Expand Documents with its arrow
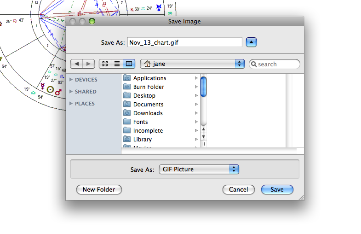The height and width of the screenshot is (234, 361). coord(196,105)
